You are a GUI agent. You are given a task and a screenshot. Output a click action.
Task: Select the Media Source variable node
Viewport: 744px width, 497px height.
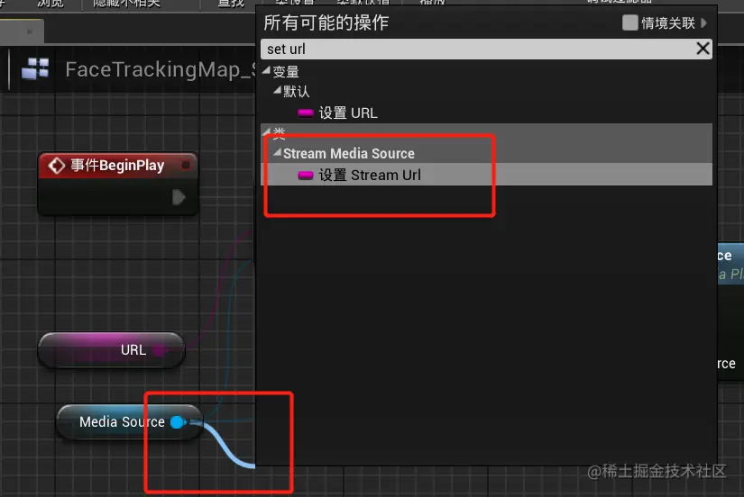[129, 421]
